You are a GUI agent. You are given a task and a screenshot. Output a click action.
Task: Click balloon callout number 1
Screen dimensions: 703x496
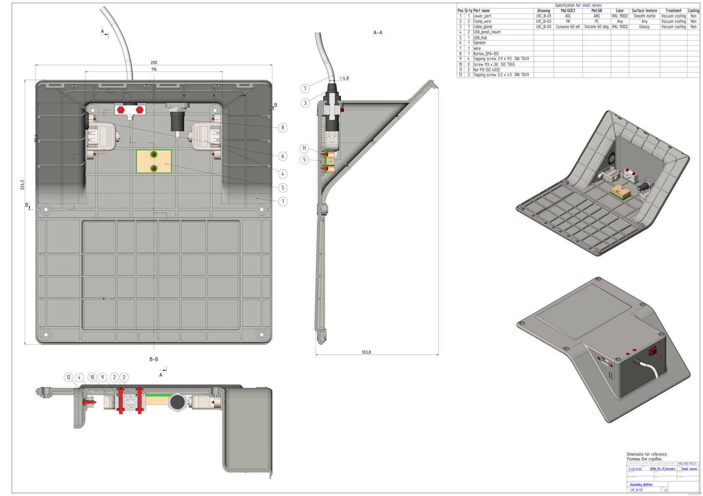(x=283, y=201)
